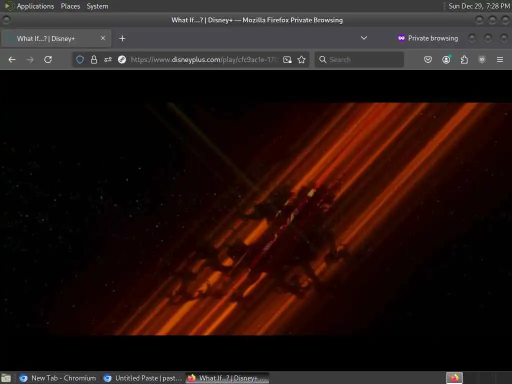Screen dimensions: 512x384
Task: Click the Disney+ video player area
Action: tap(256, 220)
